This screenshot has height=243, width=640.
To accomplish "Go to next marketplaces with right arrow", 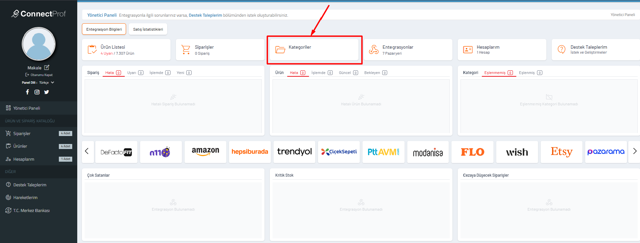I will coord(634,152).
